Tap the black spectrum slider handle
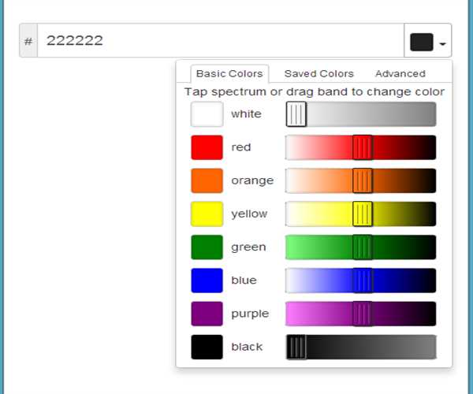The height and width of the screenshot is (394, 473). pyautogui.click(x=296, y=347)
